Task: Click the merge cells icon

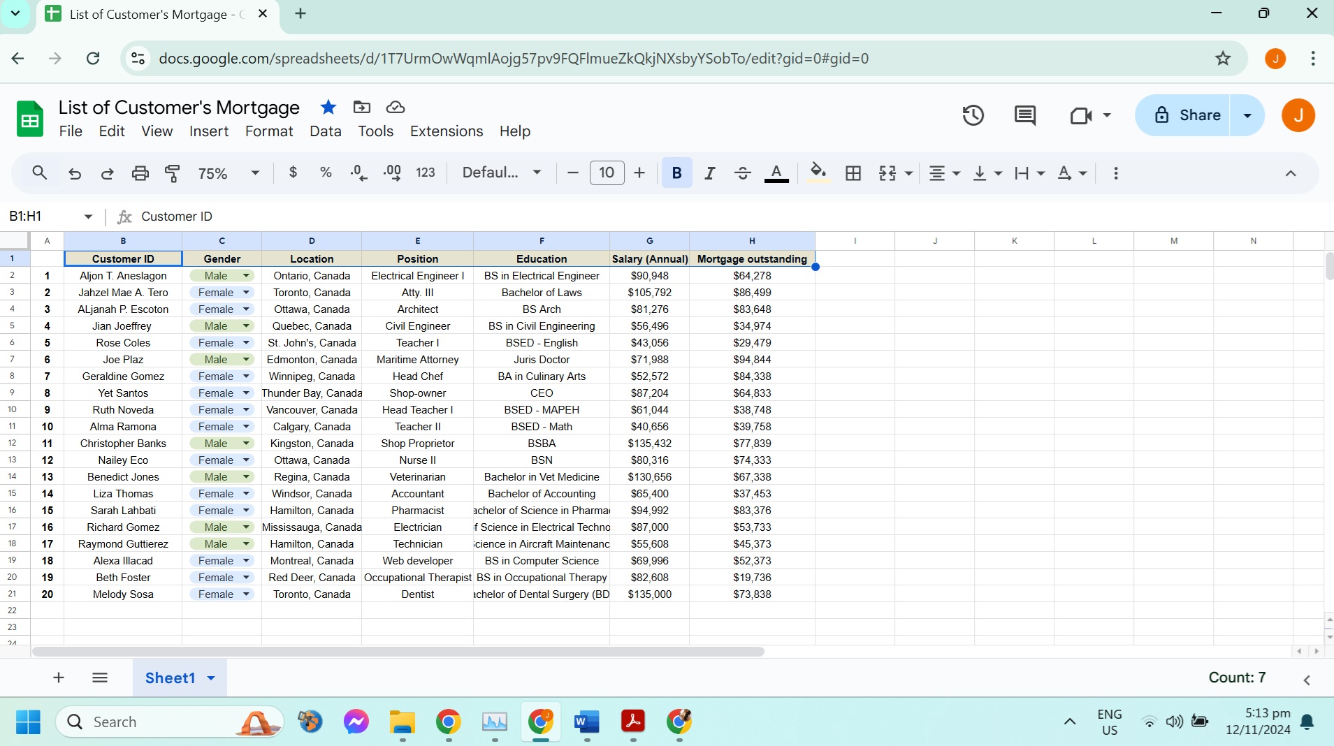Action: tap(887, 173)
